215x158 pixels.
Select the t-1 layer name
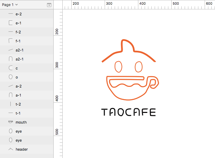[18, 113]
